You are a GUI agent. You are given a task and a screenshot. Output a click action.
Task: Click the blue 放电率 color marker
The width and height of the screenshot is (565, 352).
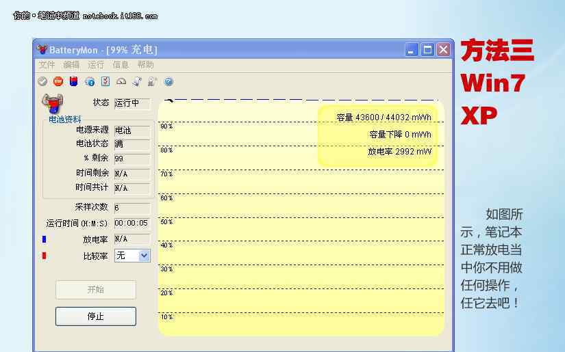tap(45, 239)
